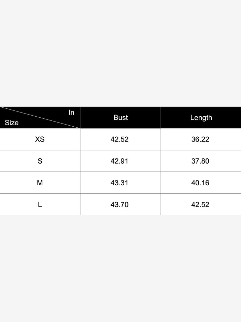Click the empty gray area above the table
This screenshot has width=241, height=322.
click(120, 52)
